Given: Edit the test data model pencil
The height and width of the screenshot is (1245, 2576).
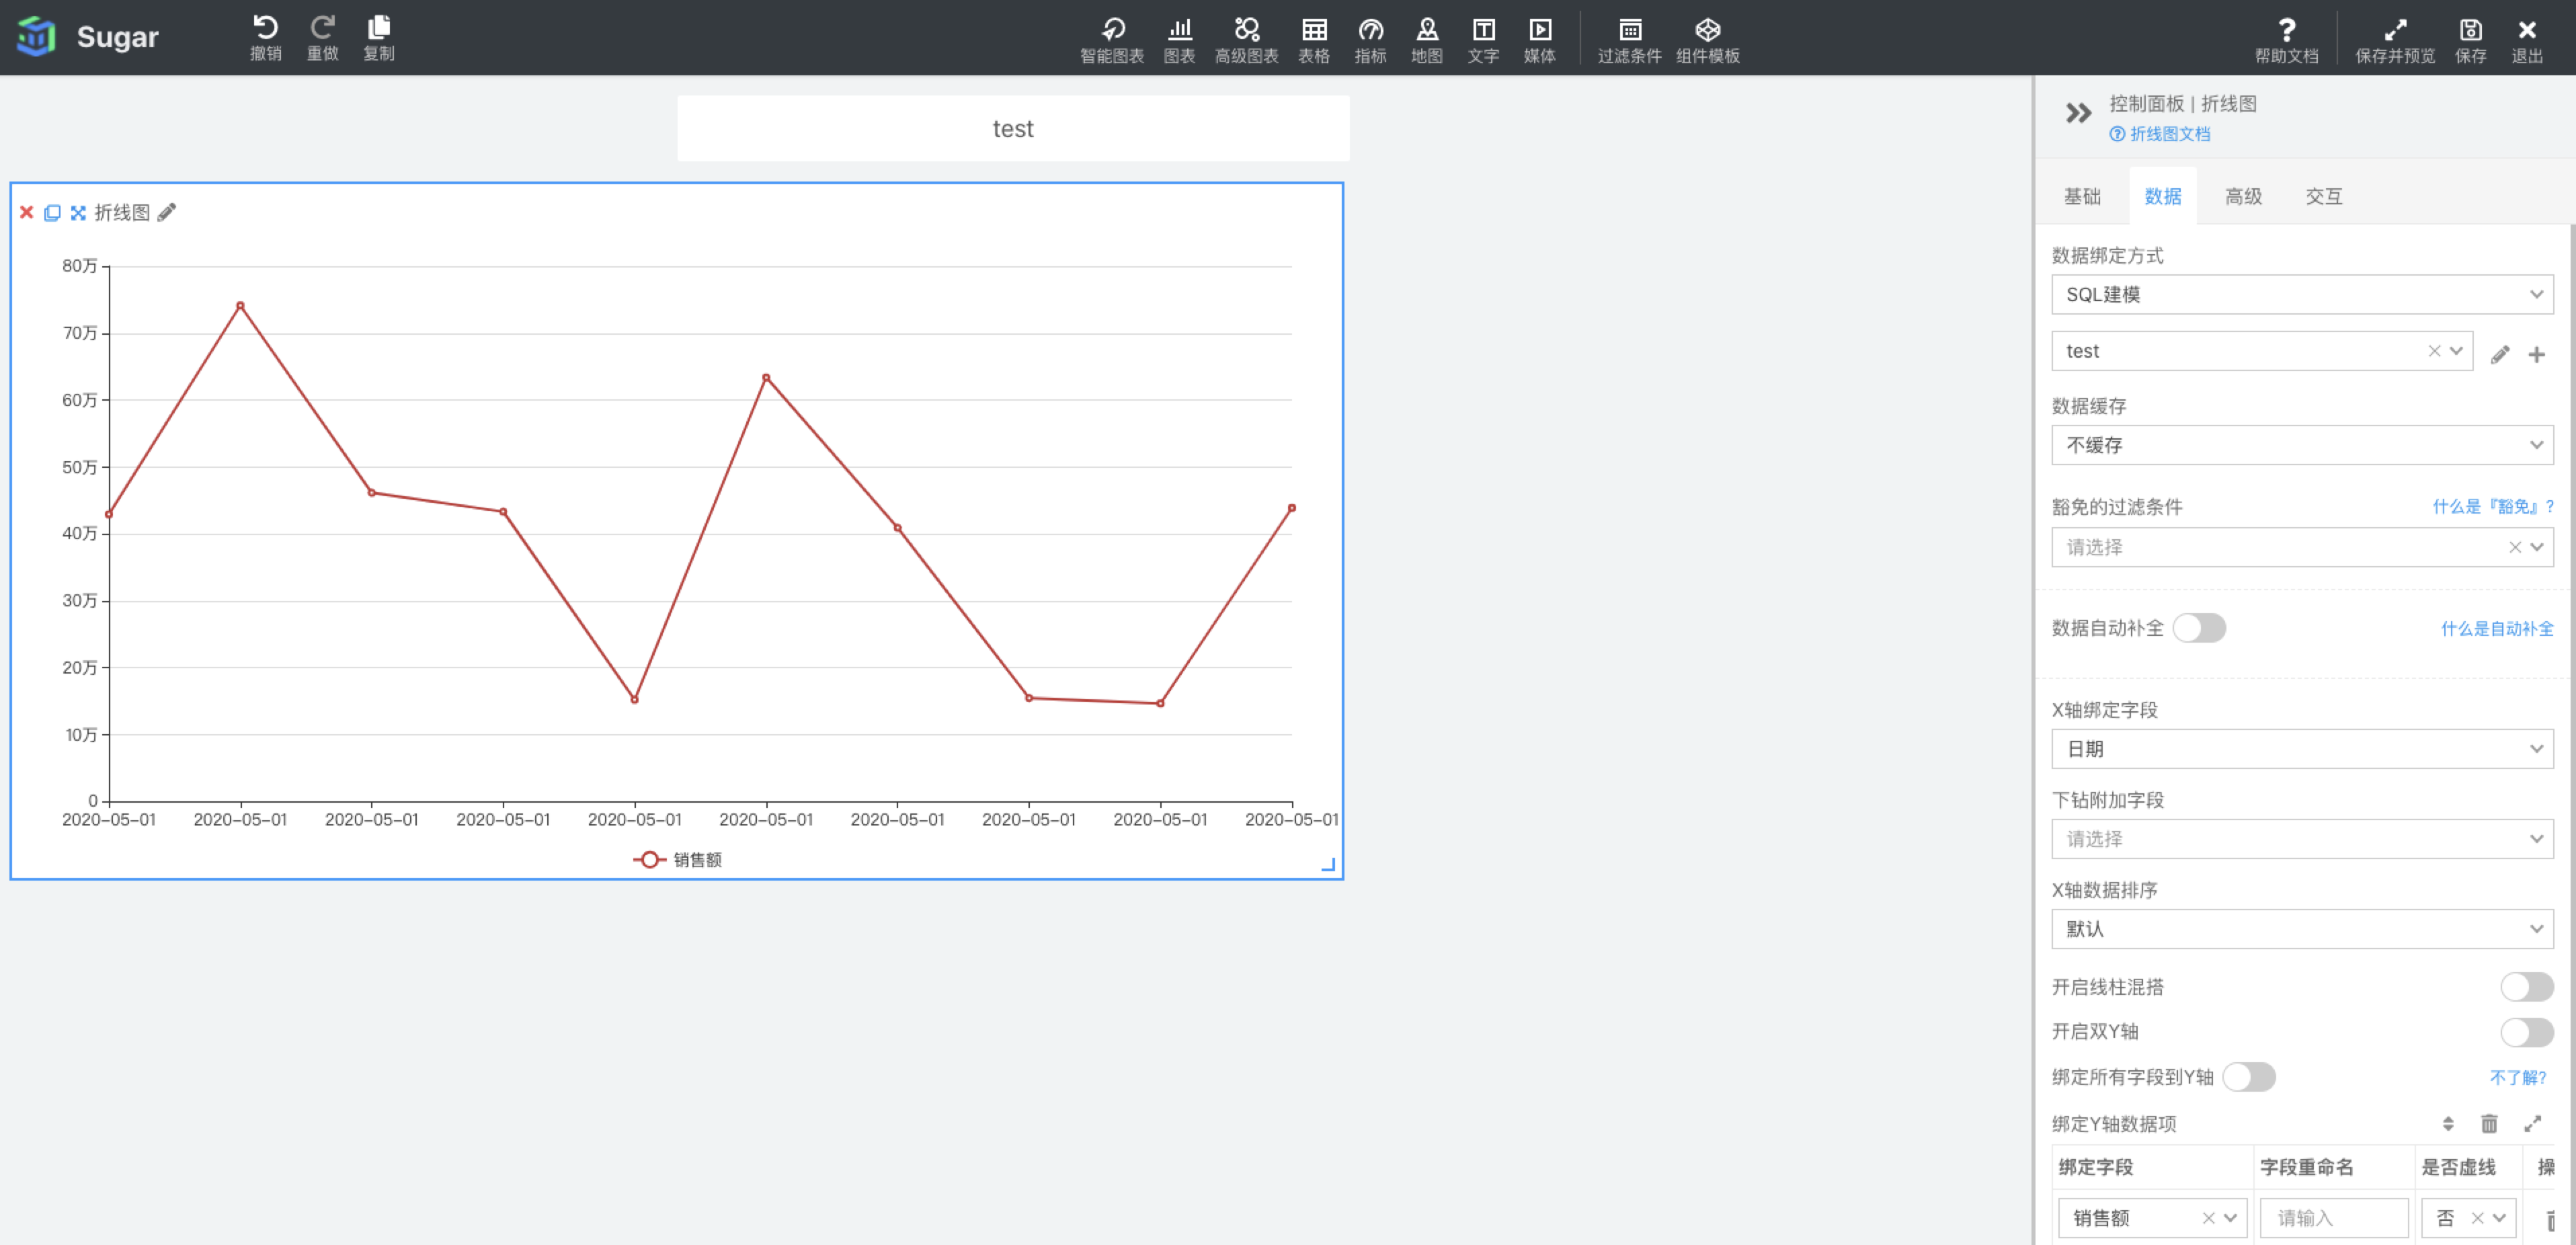Looking at the screenshot, I should pyautogui.click(x=2500, y=354).
